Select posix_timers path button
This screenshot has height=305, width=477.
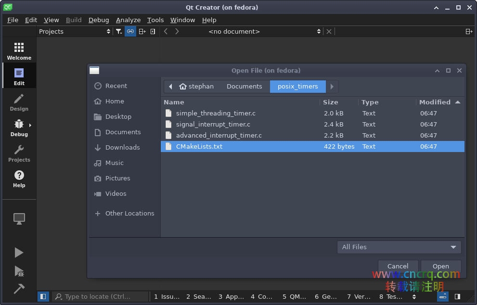coord(298,87)
